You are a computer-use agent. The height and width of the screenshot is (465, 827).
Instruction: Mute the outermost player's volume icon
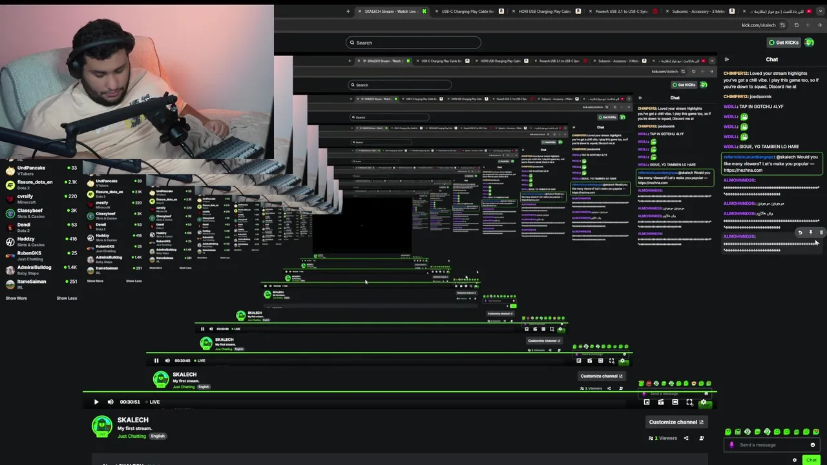110,402
